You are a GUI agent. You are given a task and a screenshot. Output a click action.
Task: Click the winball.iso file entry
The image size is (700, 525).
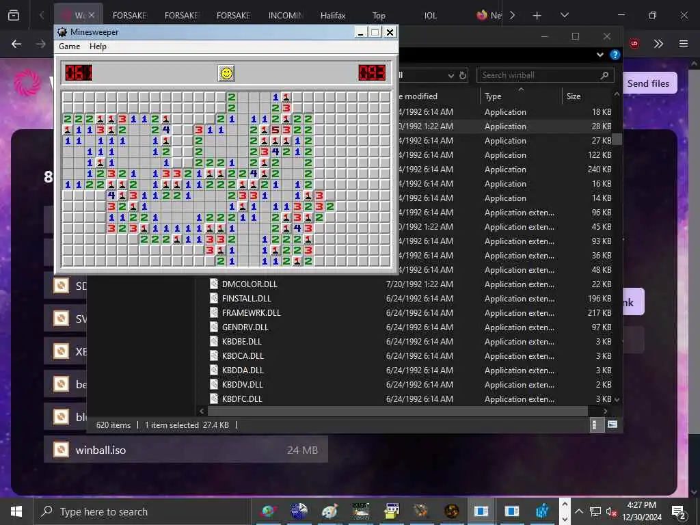pos(186,450)
